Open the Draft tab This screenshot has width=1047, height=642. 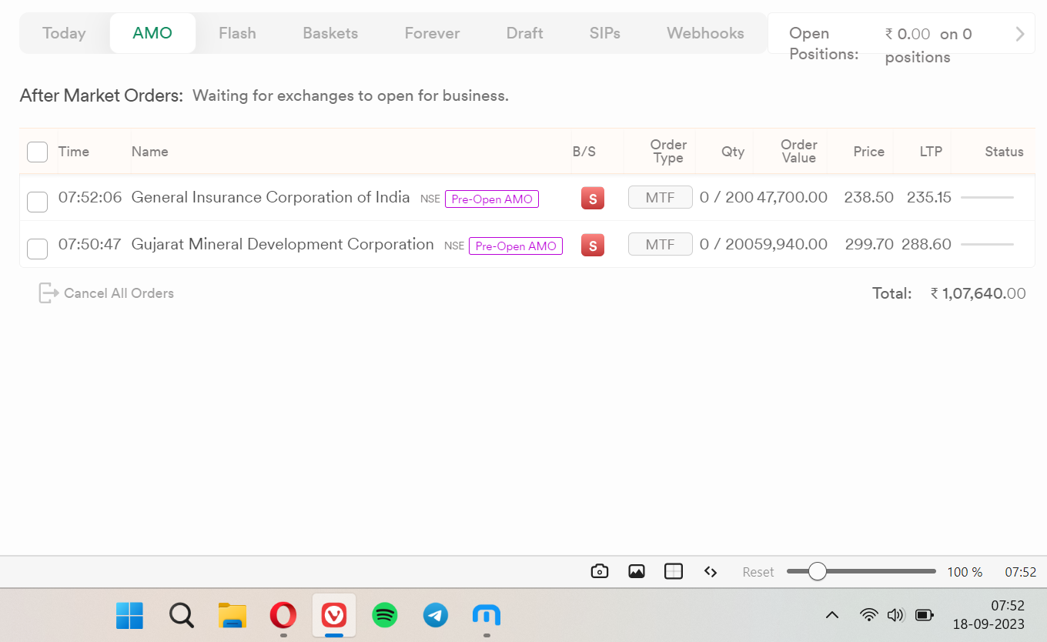pyautogui.click(x=525, y=33)
